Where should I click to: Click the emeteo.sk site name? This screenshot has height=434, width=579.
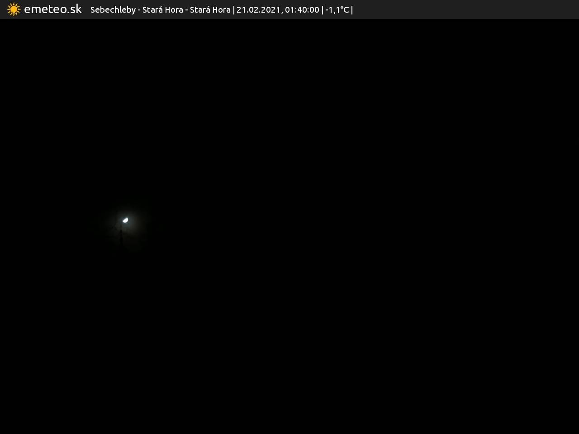tap(53, 9)
